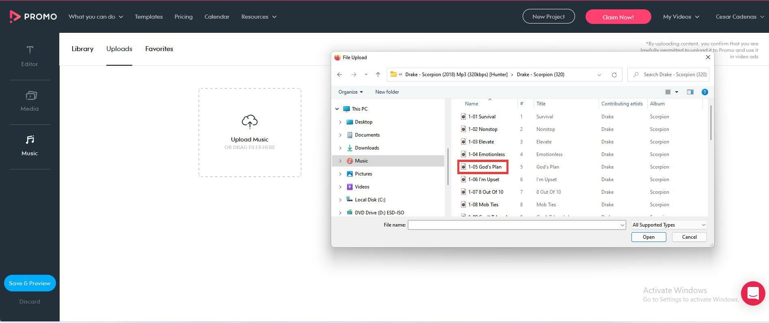Go up one folder level arrow
This screenshot has width=769, height=323.
[x=378, y=75]
